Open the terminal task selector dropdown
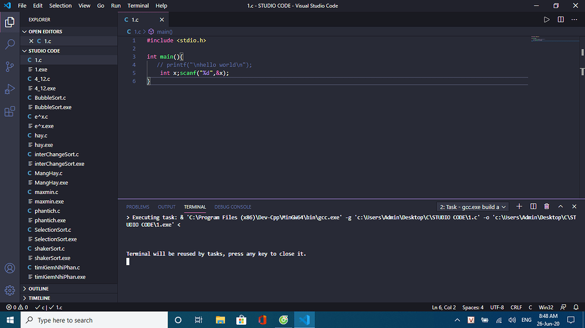Screen dimensions: 585x328 [473, 207]
